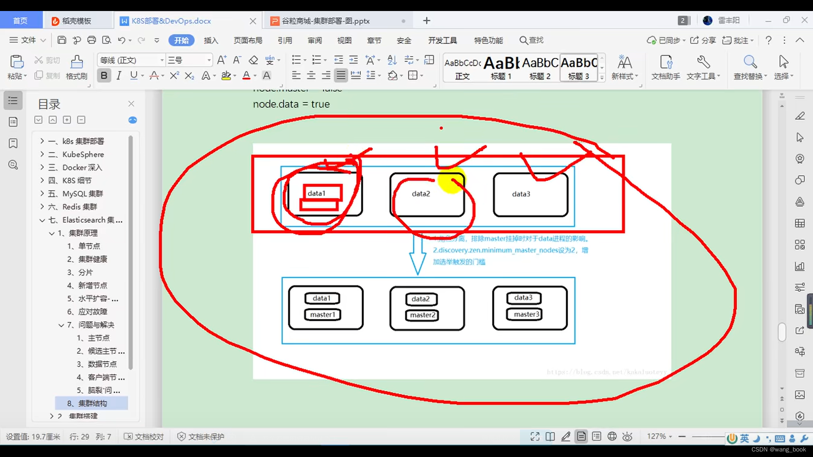Expand the font name combo box
Screen dimensions: 813x457
[163, 60]
